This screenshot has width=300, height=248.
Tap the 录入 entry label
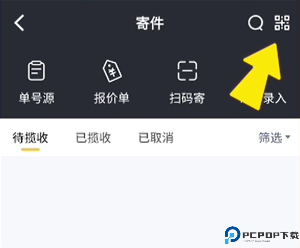[x=274, y=98]
